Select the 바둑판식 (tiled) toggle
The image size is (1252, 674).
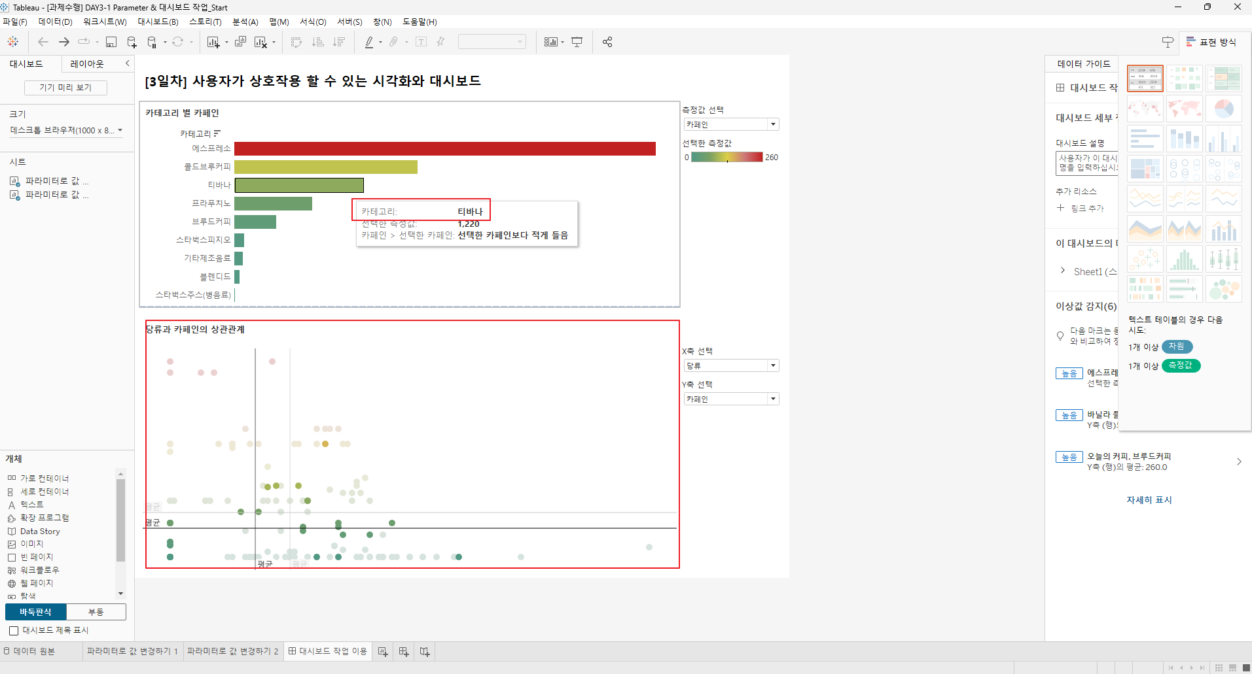(36, 612)
